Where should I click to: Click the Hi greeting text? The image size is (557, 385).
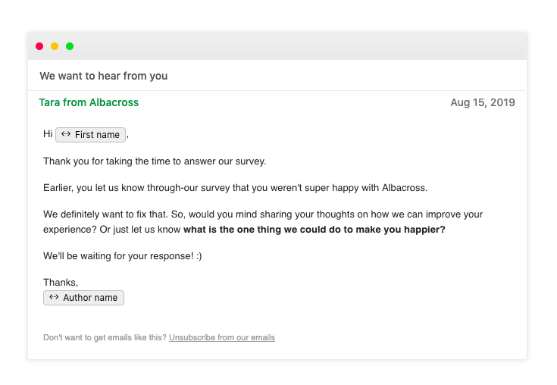click(x=48, y=134)
